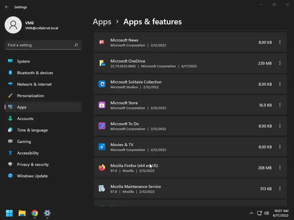The width and height of the screenshot is (294, 220).
Task: Click the Microsoft News app icon
Action: click(102, 42)
